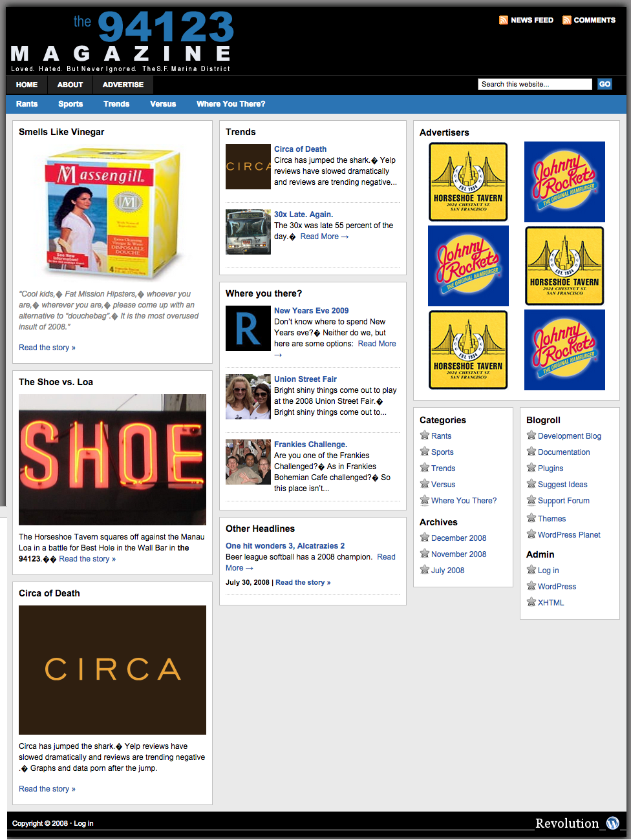
Task: Open the Advertise tab
Action: pyautogui.click(x=123, y=85)
